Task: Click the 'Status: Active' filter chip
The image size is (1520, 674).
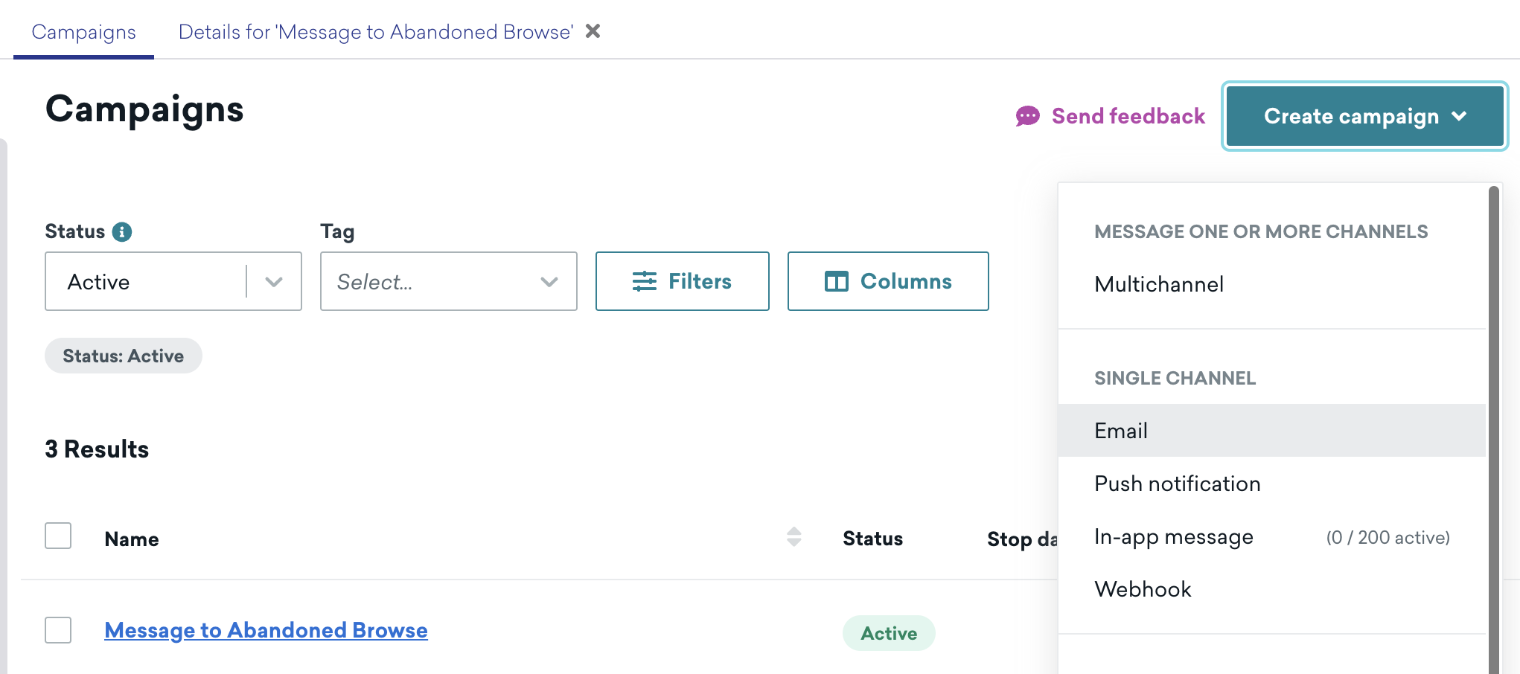Action: (123, 356)
